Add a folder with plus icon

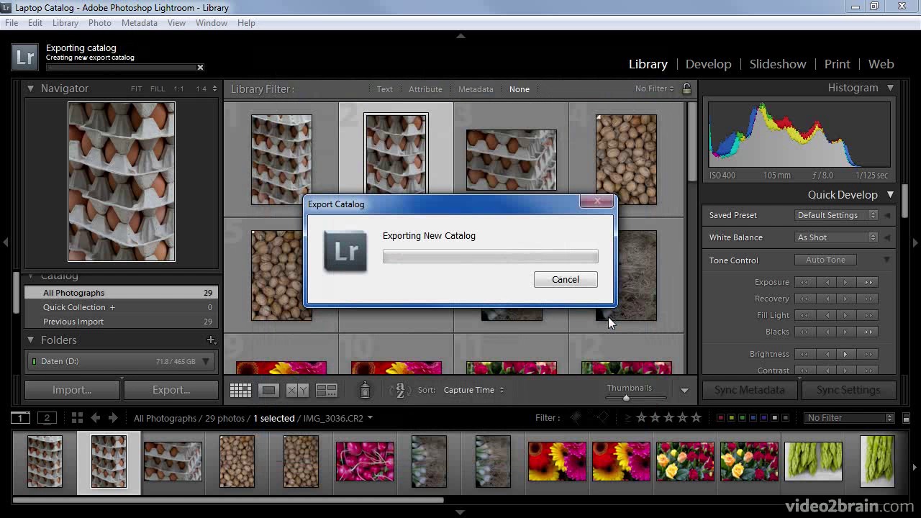[211, 340]
